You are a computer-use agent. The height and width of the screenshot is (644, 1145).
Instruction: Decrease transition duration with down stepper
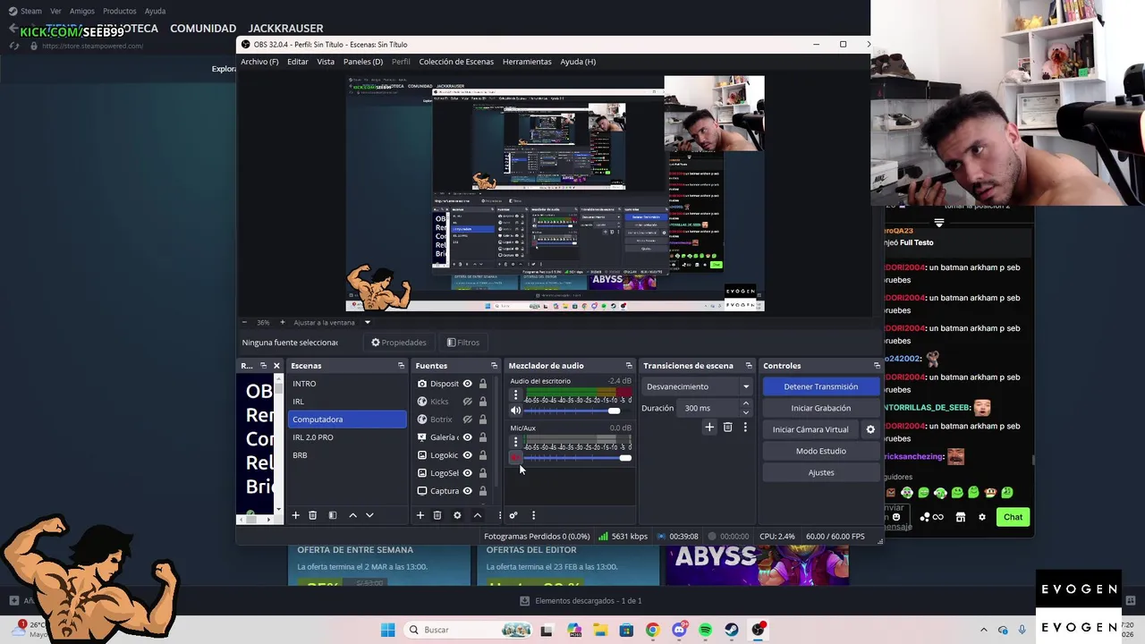click(x=746, y=412)
